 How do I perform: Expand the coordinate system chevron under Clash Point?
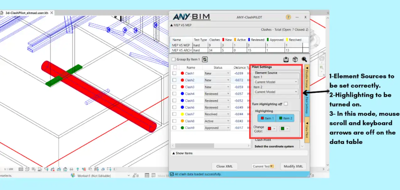(x=302, y=146)
